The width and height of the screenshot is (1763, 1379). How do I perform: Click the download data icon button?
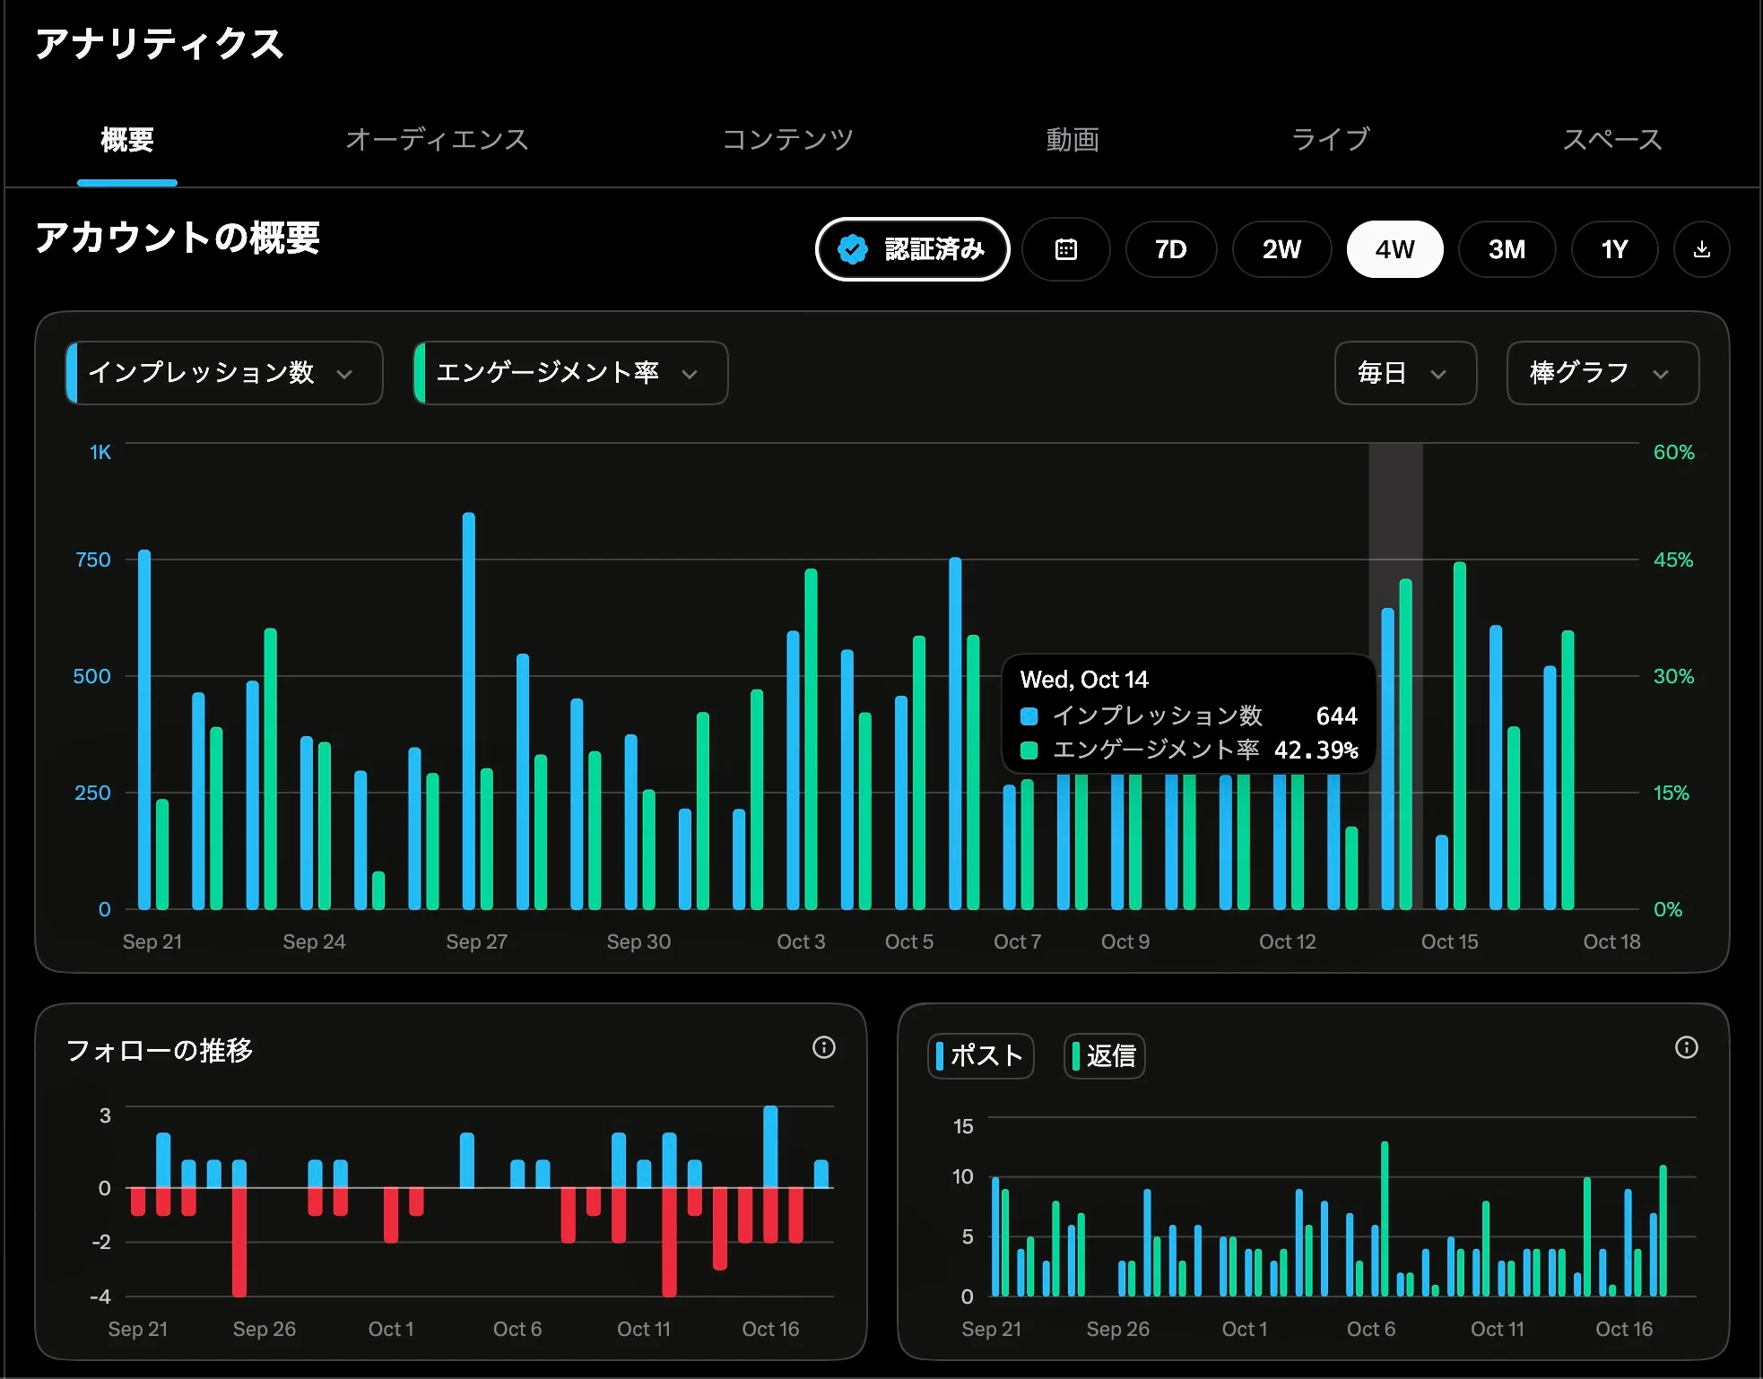(1701, 249)
